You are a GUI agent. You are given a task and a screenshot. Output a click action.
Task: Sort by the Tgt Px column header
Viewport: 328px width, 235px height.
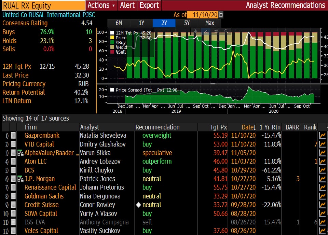pos(219,127)
